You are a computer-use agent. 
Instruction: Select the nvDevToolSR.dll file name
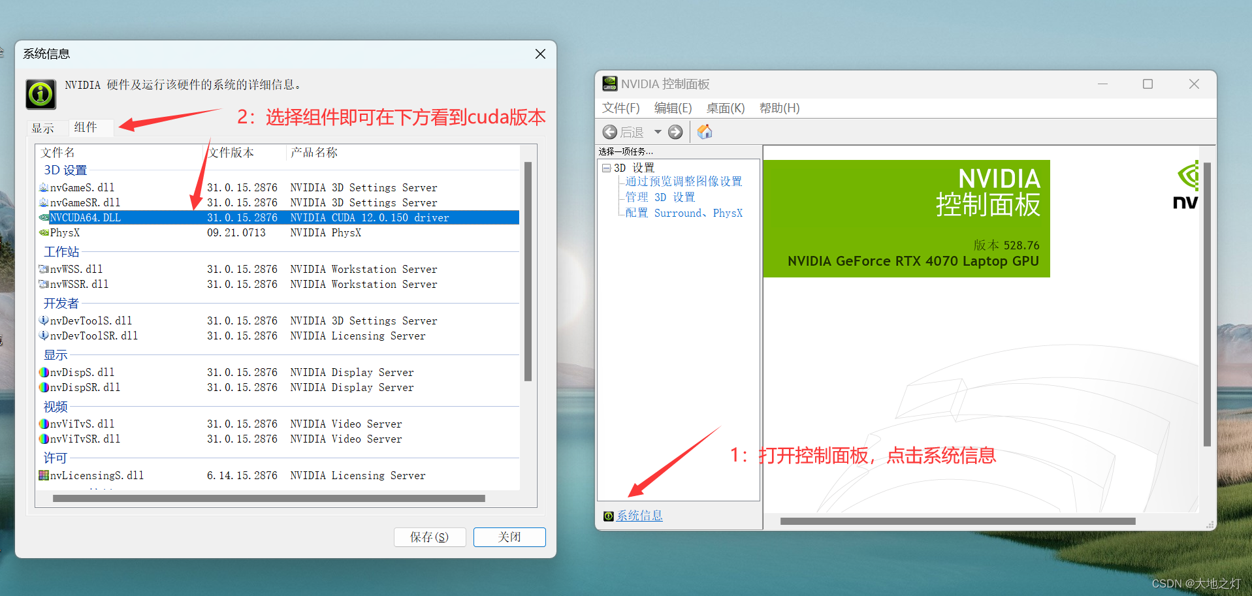94,336
